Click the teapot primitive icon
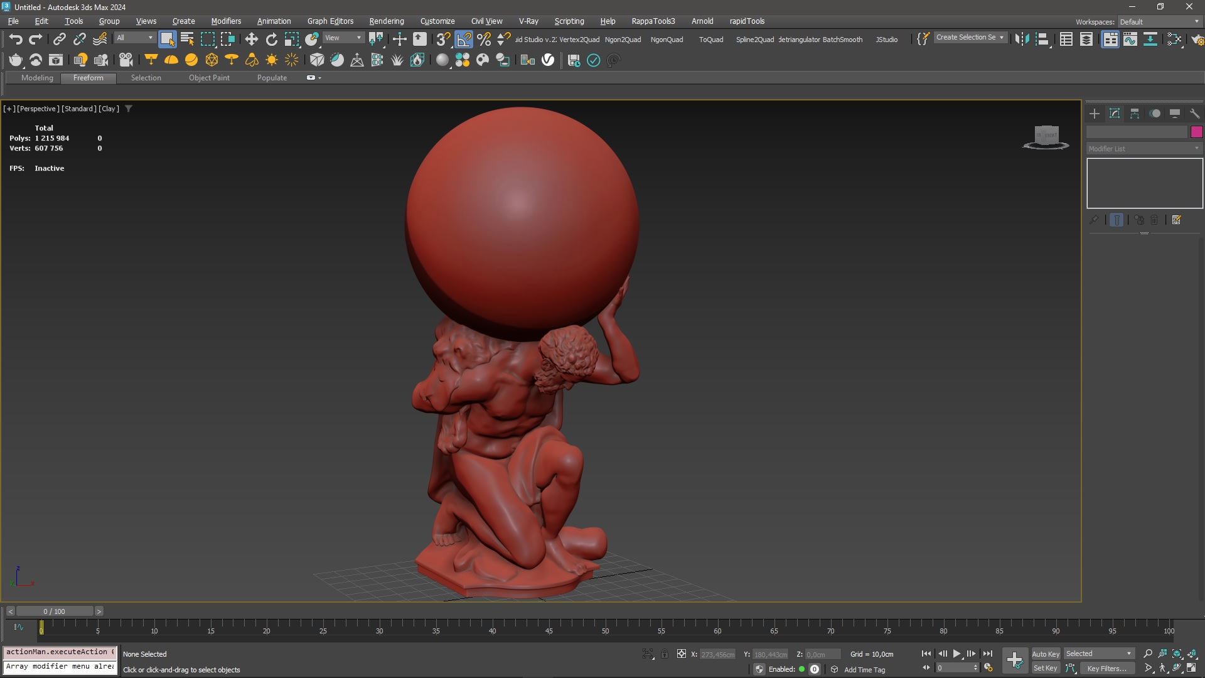Viewport: 1205px width, 678px height. (x=16, y=60)
